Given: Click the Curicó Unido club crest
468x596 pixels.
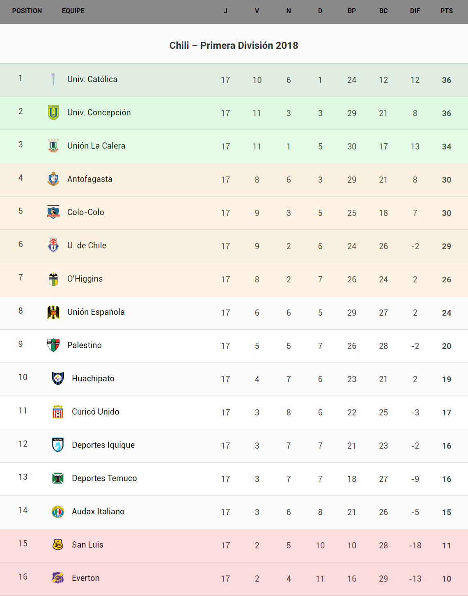Looking at the screenshot, I should click(x=58, y=412).
